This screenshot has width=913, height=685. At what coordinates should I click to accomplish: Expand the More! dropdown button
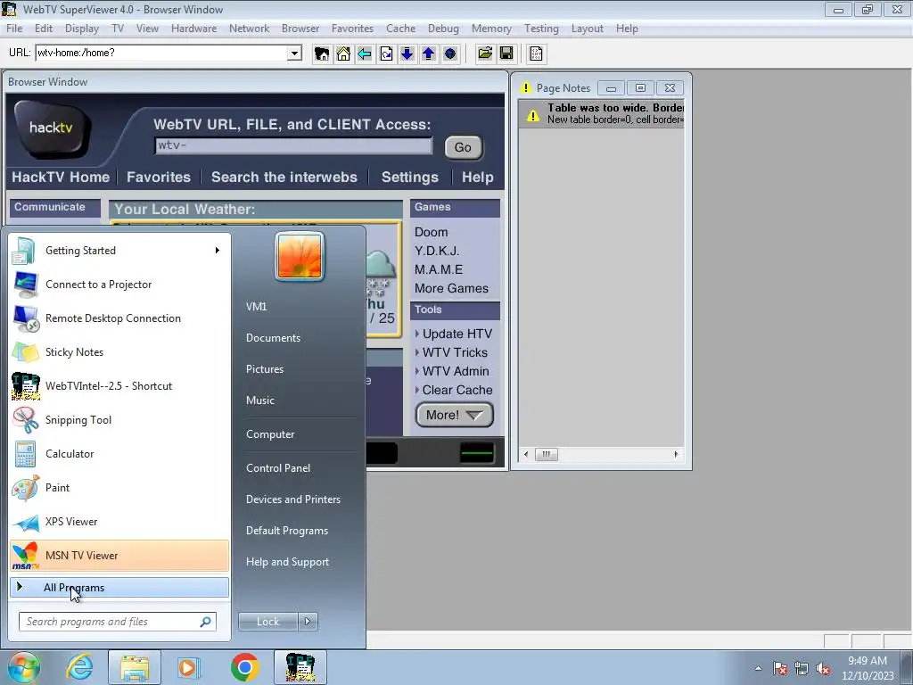[455, 415]
